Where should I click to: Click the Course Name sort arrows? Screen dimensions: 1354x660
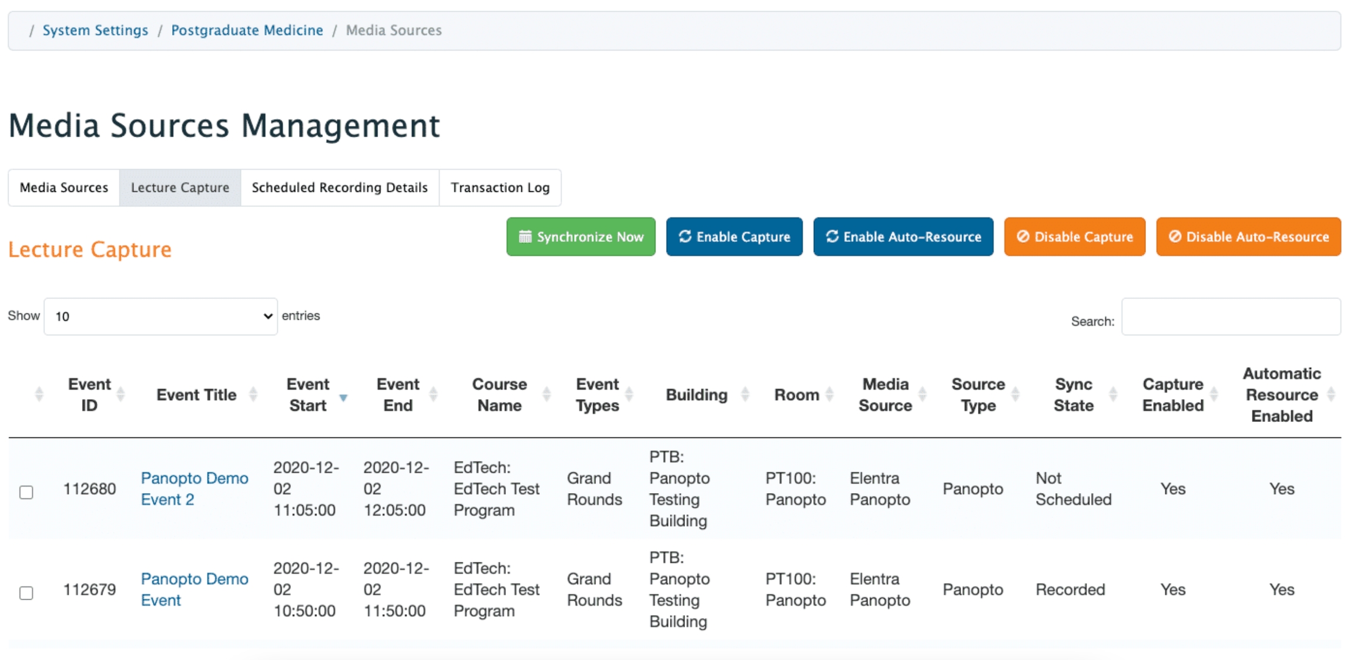(547, 394)
